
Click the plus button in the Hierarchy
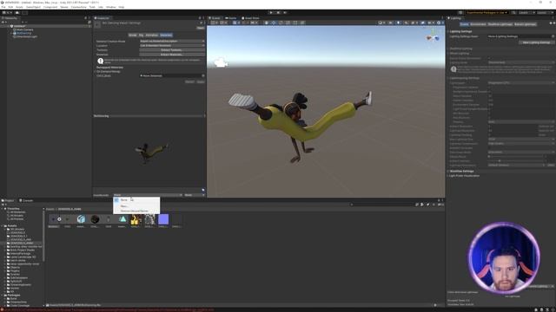pyautogui.click(x=3, y=22)
